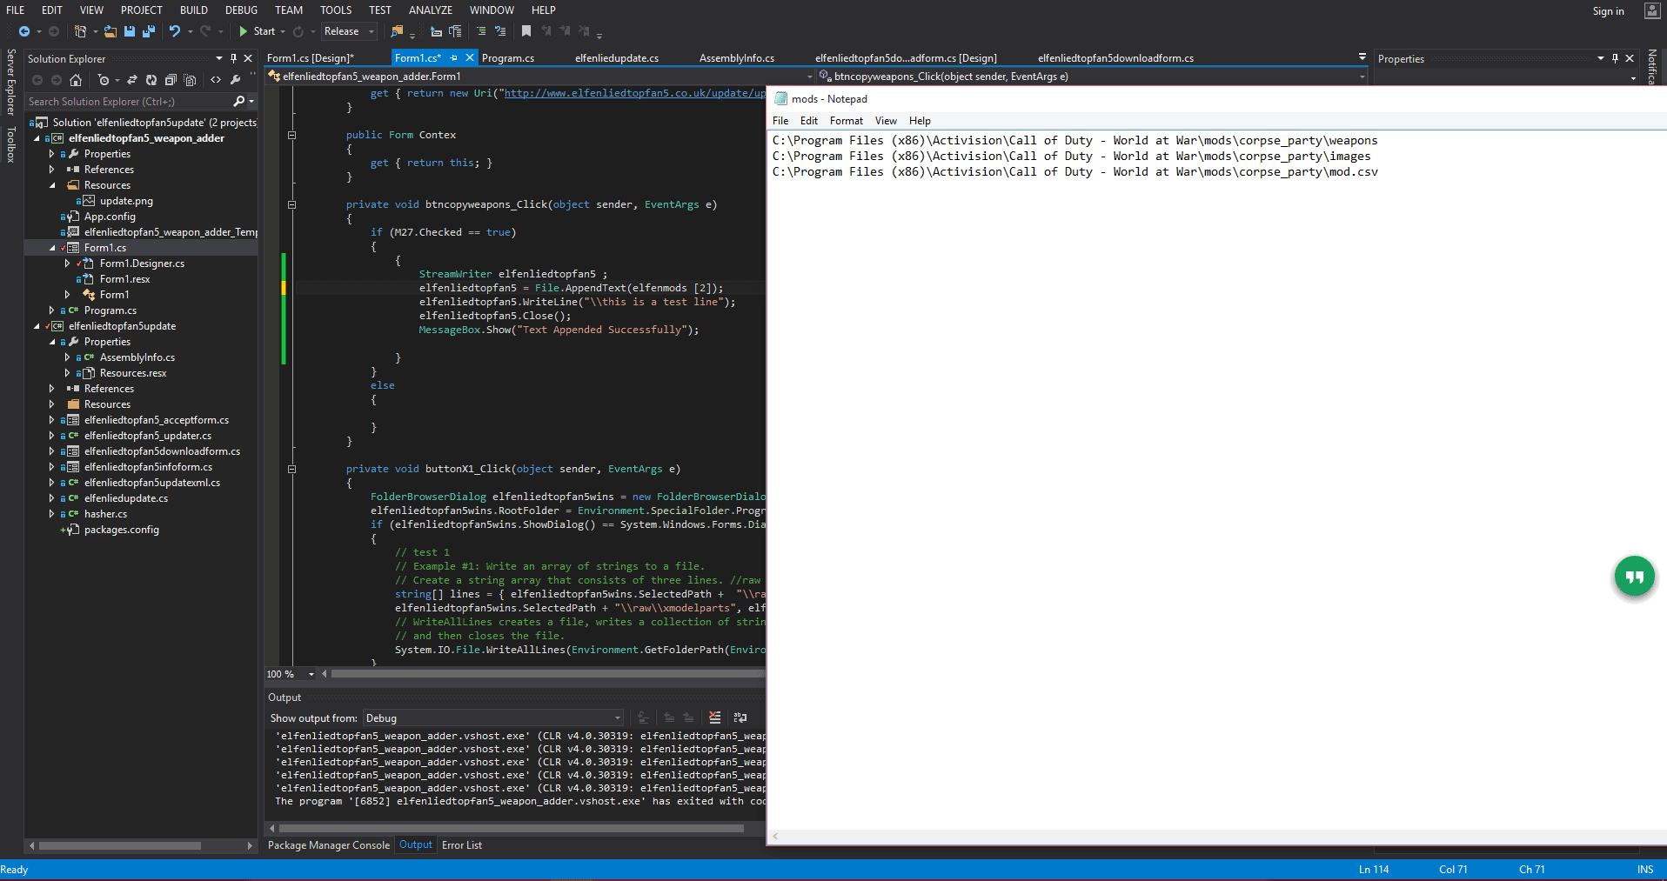The image size is (1667, 881).
Task: Click the search magnifier in Solution Explorer
Action: 239,102
